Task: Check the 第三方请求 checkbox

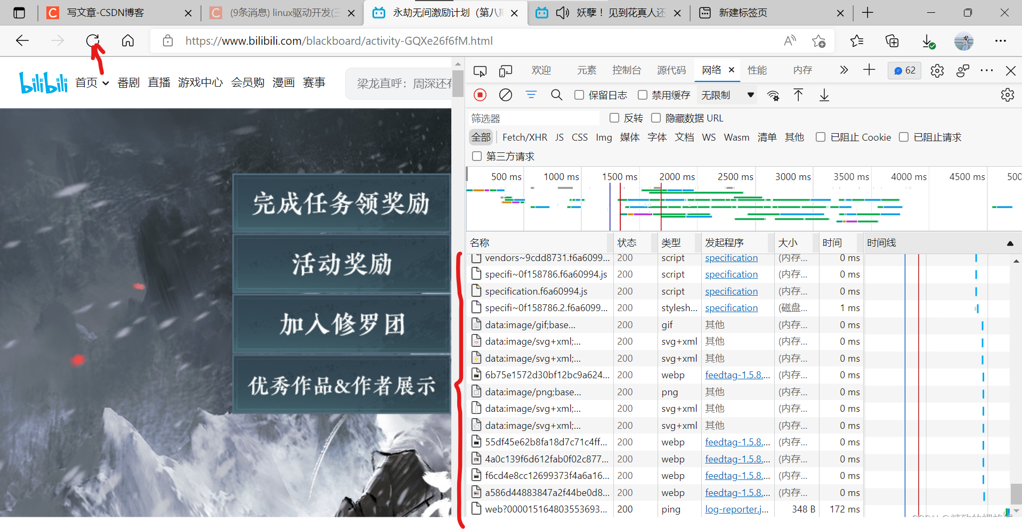Action: click(477, 156)
